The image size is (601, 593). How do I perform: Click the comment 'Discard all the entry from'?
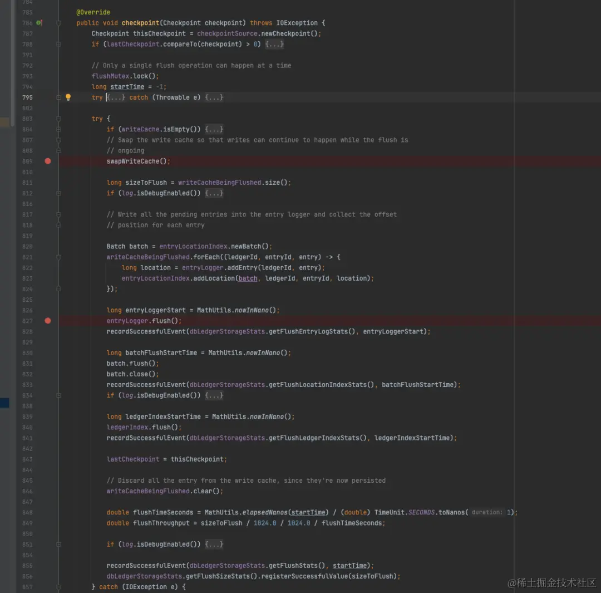(246, 481)
